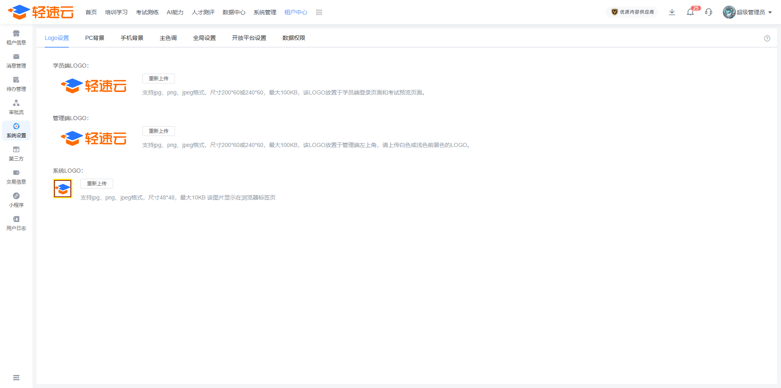
Task: Click the 系统LOGO favicon thumbnail
Action: [x=63, y=189]
